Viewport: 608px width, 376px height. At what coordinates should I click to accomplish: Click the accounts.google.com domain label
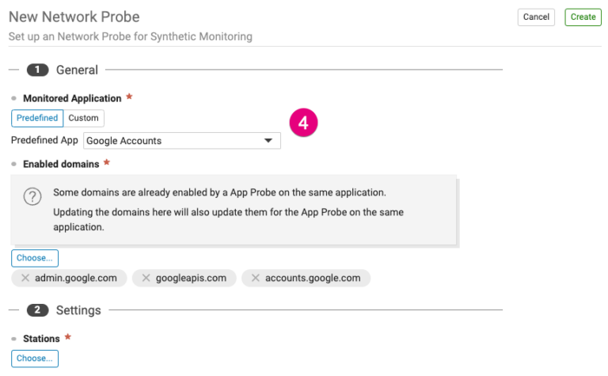click(x=313, y=278)
